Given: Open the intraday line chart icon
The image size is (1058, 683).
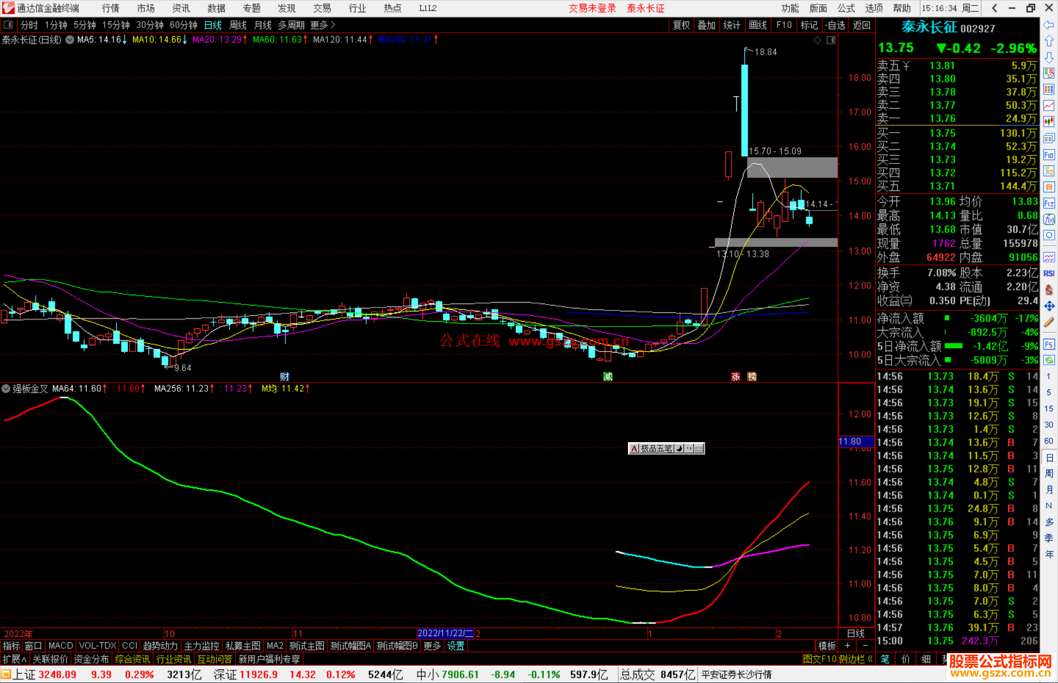Looking at the screenshot, I should 1049,106.
